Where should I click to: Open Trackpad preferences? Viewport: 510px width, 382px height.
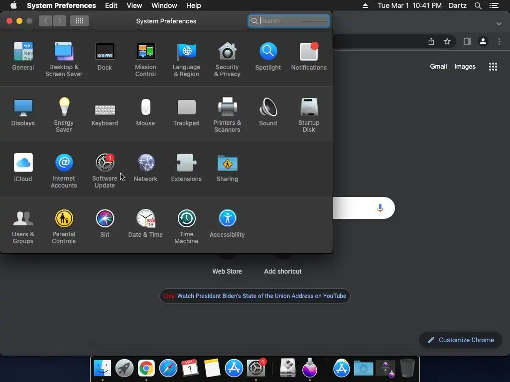coord(186,112)
